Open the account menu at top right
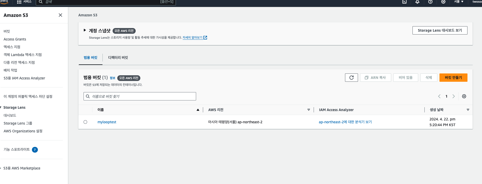The height and width of the screenshot is (184, 482). [x=477, y=2]
